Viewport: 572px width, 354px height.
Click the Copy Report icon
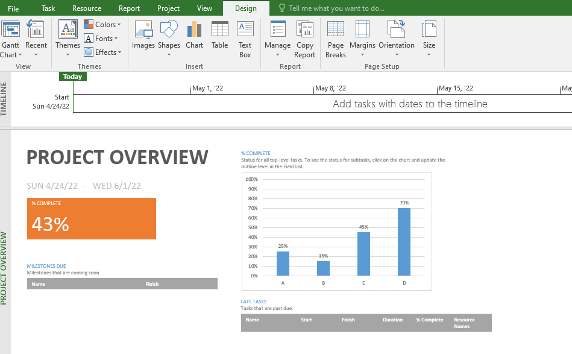304,36
